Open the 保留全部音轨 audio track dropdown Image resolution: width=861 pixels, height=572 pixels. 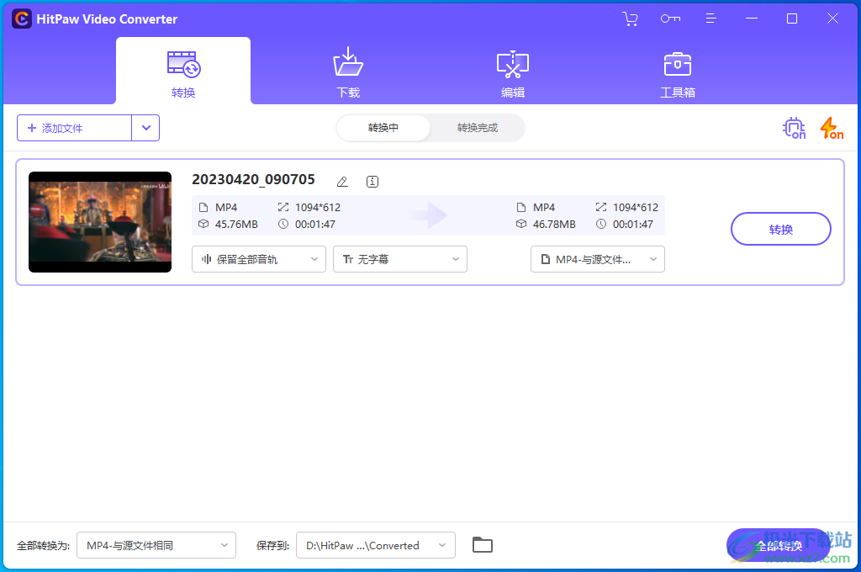pos(258,259)
